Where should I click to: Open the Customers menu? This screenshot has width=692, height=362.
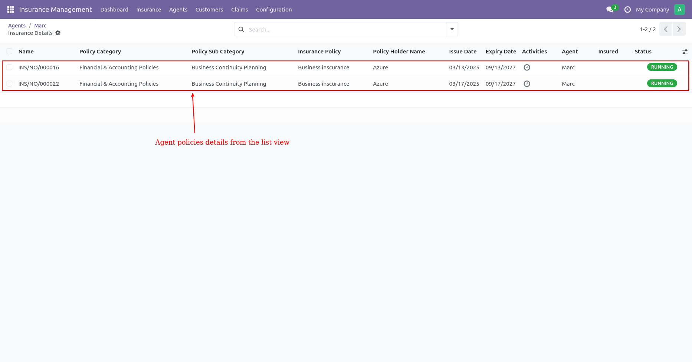pos(209,10)
